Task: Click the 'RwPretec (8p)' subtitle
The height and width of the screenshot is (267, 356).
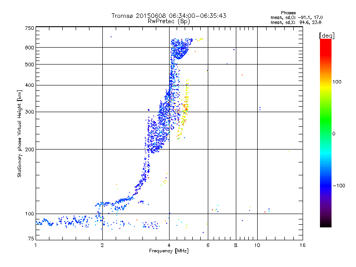Action: tap(169, 21)
